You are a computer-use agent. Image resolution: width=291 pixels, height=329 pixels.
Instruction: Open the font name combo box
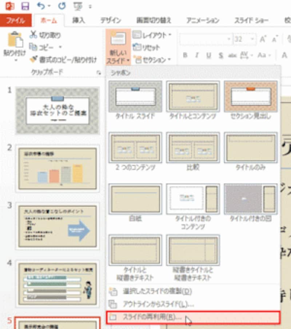tap(206, 39)
